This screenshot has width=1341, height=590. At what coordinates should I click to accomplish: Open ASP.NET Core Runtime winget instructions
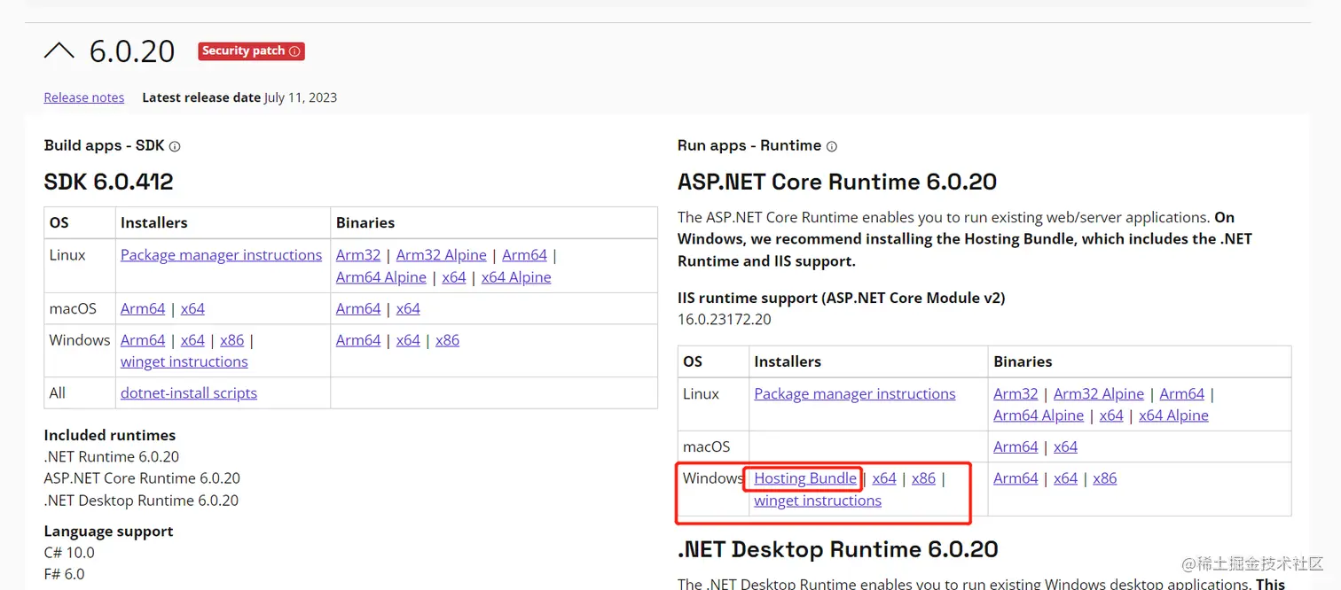tap(817, 501)
